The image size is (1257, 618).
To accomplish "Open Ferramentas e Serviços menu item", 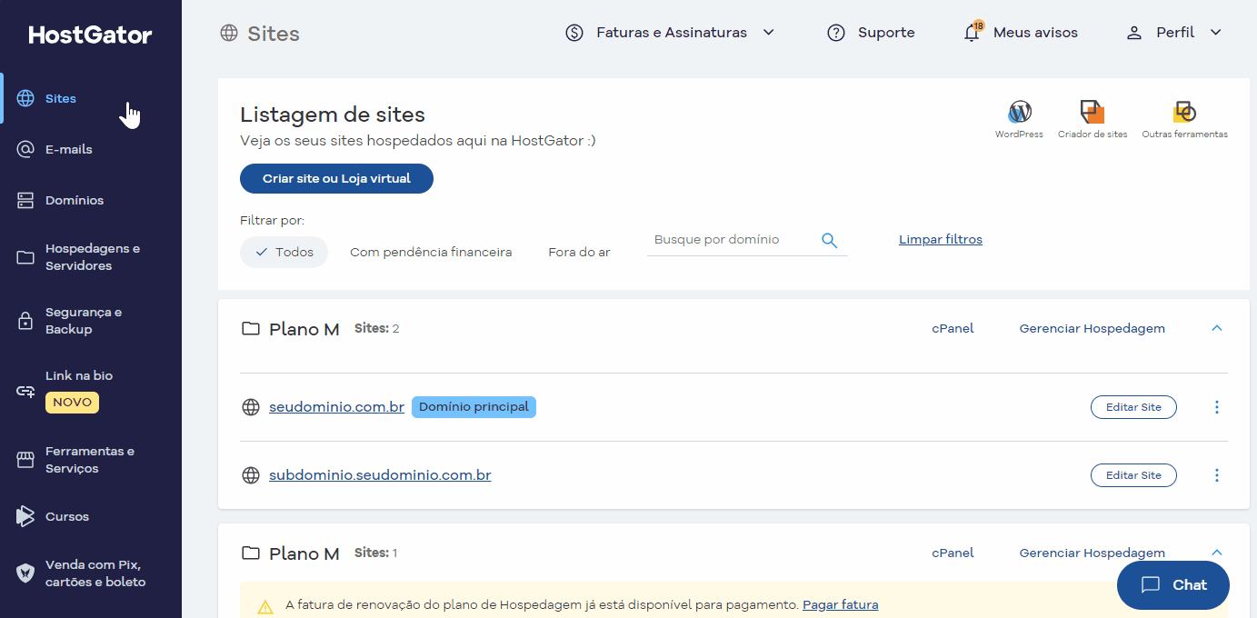I will 91,460.
